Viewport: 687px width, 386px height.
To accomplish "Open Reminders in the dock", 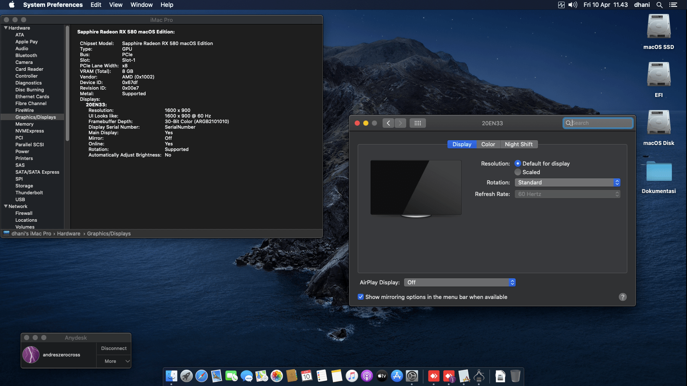I will coord(322,376).
